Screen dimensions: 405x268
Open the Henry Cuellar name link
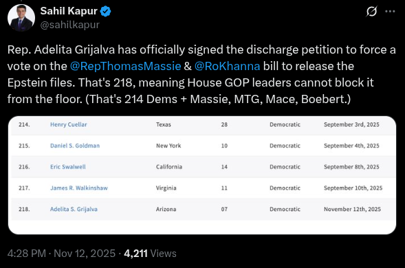coord(69,124)
